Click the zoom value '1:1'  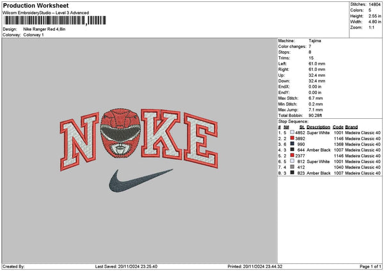tap(371, 27)
